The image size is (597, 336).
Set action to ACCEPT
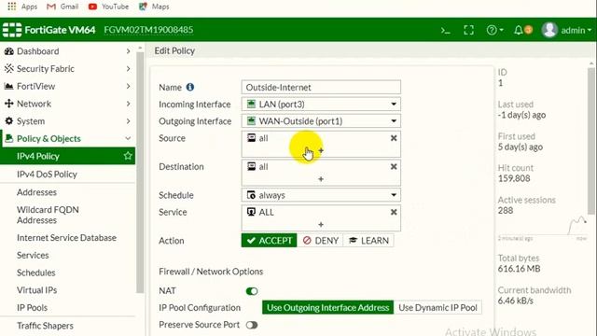pos(269,241)
